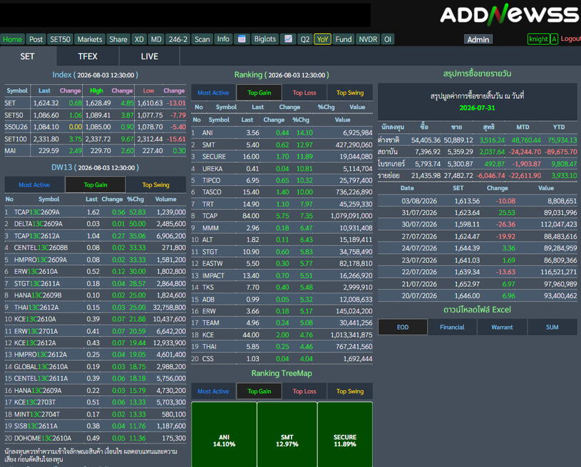Click the SMT 12.97% treemap tile

pos(287,435)
